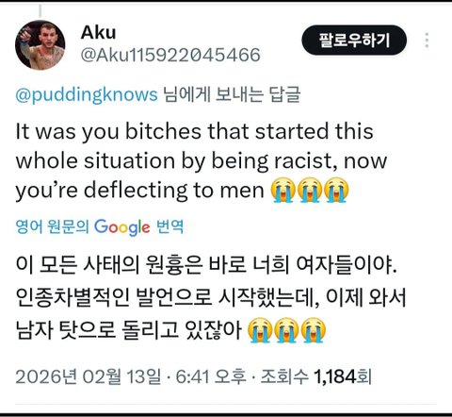Screen dimensions: 452x417
Task: Click the display name Aku
Action: click(x=98, y=32)
